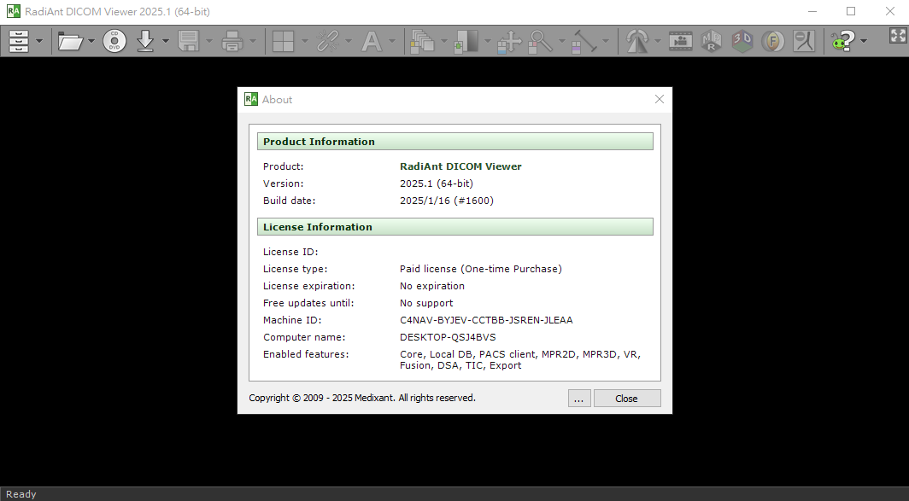
Task: Toggle full screen mode in toolbar
Action: point(898,35)
